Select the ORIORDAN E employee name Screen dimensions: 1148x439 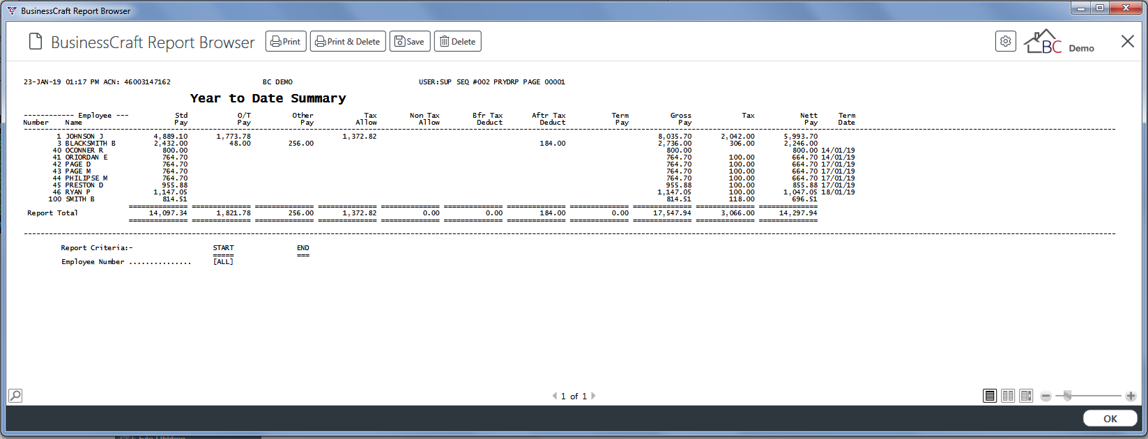[86, 157]
